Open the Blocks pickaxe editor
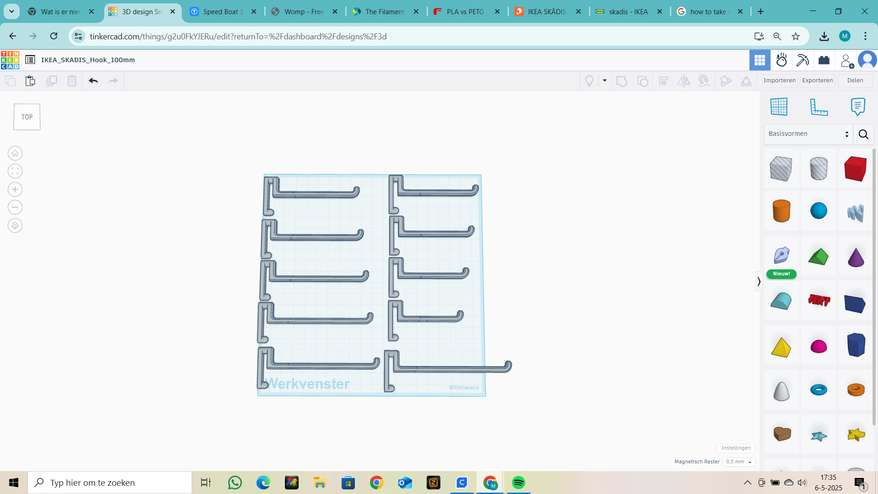 click(x=803, y=60)
